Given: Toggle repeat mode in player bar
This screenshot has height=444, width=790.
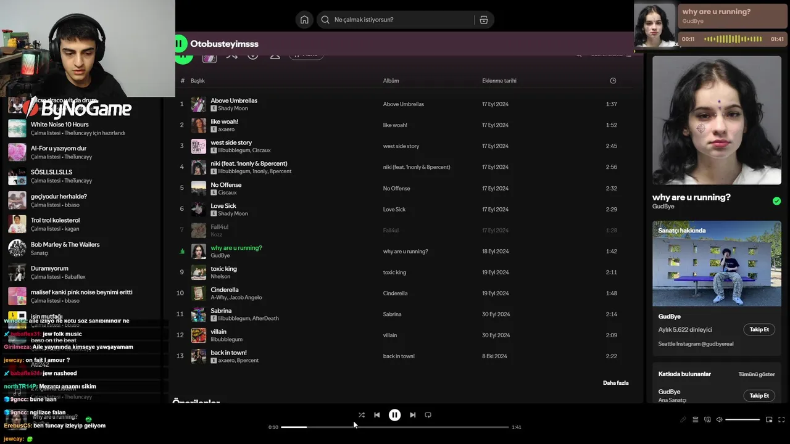Looking at the screenshot, I should (428, 415).
